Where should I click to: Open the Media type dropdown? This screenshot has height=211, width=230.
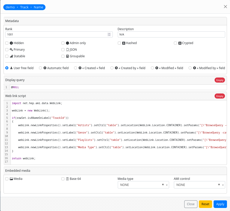[x=167, y=185]
